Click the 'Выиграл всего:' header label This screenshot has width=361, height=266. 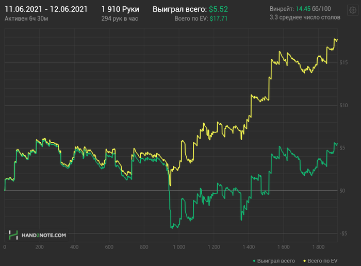click(179, 9)
